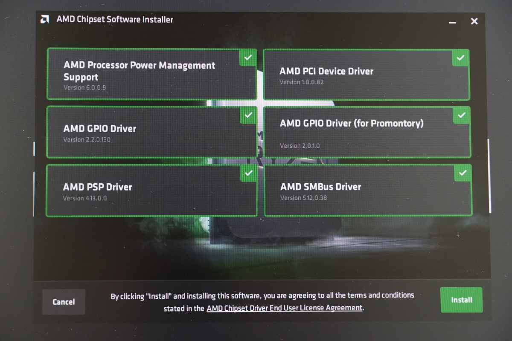Close the installer with the X icon
Image resolution: width=512 pixels, height=341 pixels.
click(474, 21)
